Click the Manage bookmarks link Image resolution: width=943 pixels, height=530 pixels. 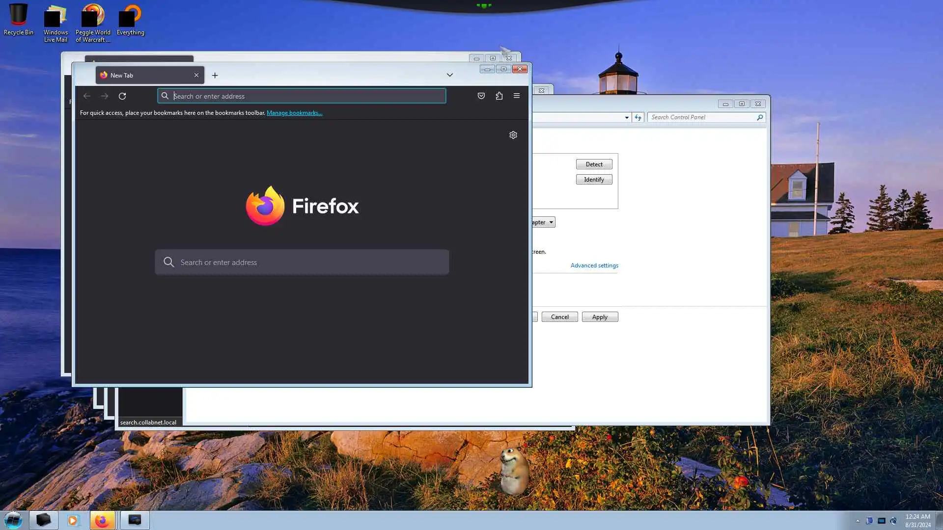(x=294, y=113)
